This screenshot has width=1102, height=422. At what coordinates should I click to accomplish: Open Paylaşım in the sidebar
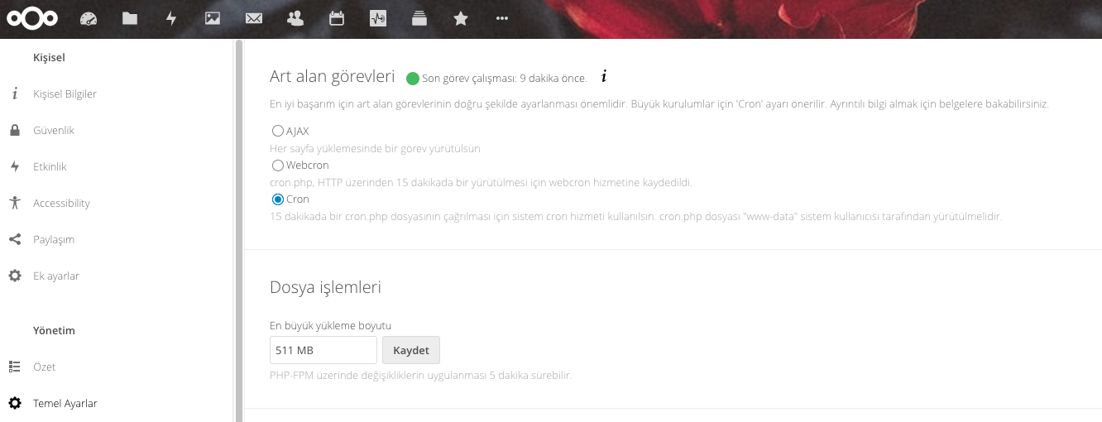[x=54, y=239]
